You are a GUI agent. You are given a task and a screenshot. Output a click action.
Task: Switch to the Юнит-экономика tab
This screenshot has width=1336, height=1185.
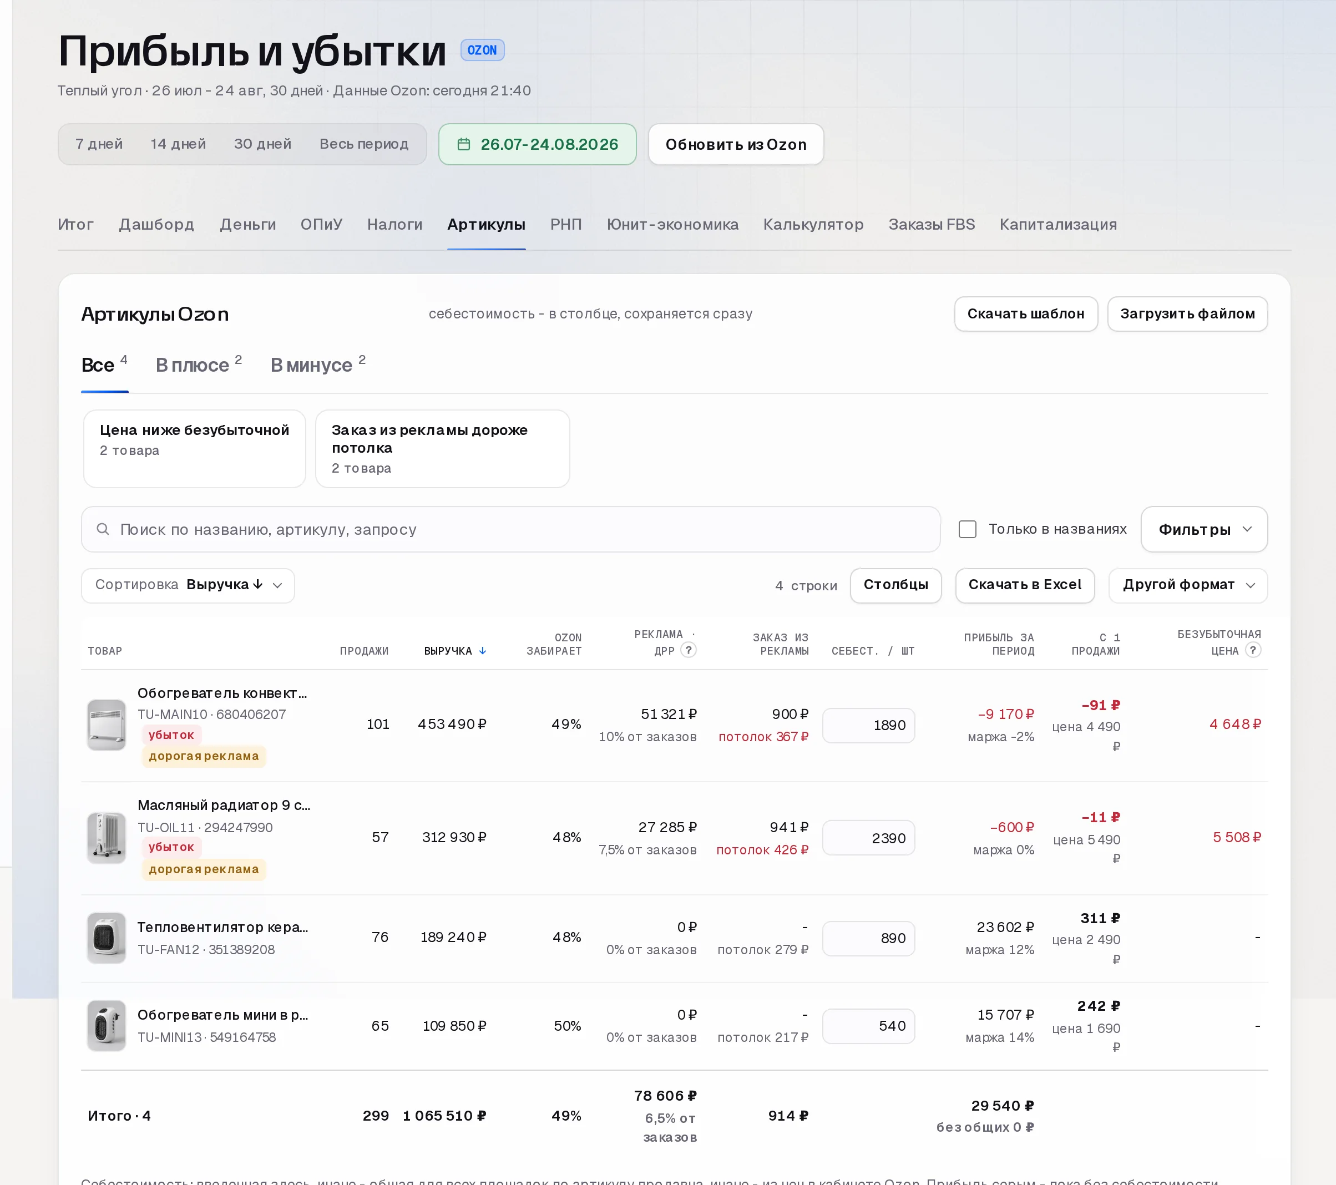672,224
